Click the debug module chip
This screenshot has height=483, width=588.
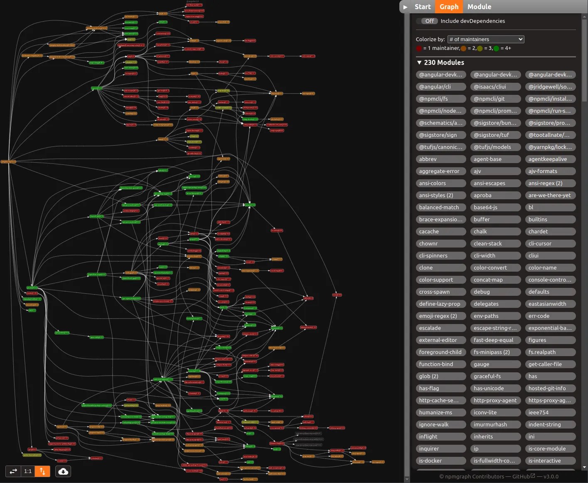coord(496,292)
